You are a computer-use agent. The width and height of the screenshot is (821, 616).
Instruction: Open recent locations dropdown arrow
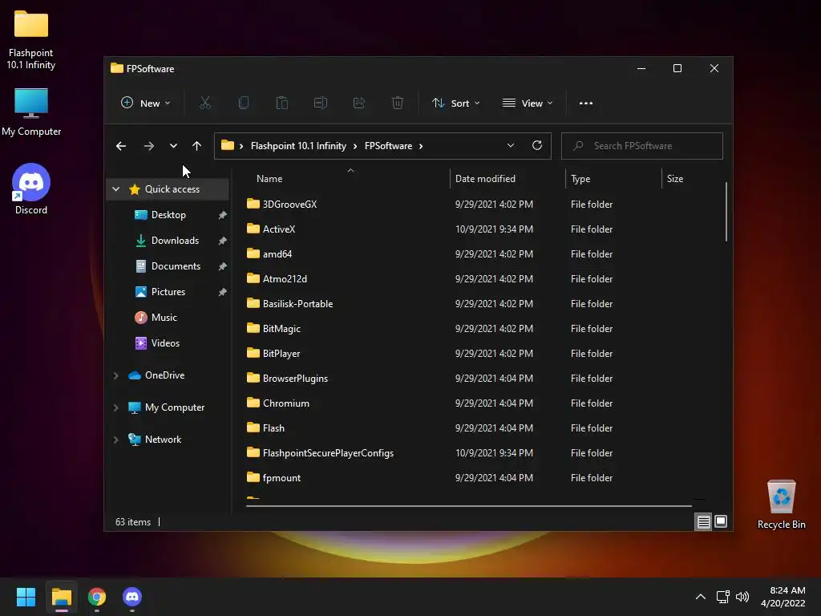pos(173,146)
